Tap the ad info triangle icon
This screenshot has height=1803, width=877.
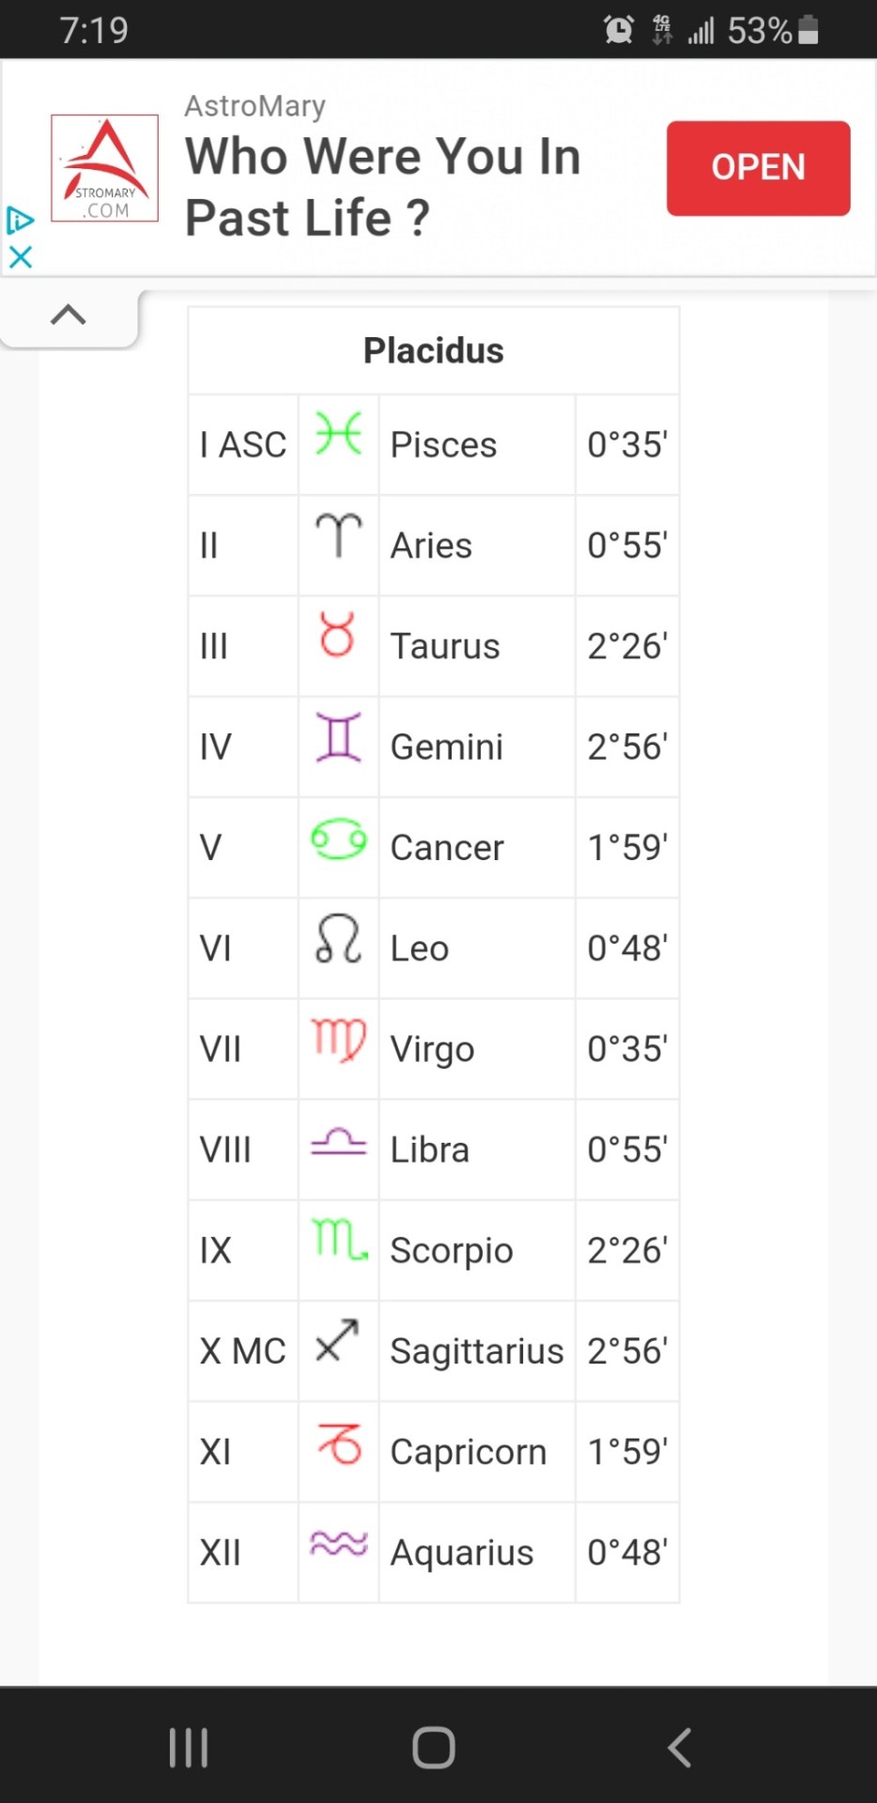(x=21, y=221)
